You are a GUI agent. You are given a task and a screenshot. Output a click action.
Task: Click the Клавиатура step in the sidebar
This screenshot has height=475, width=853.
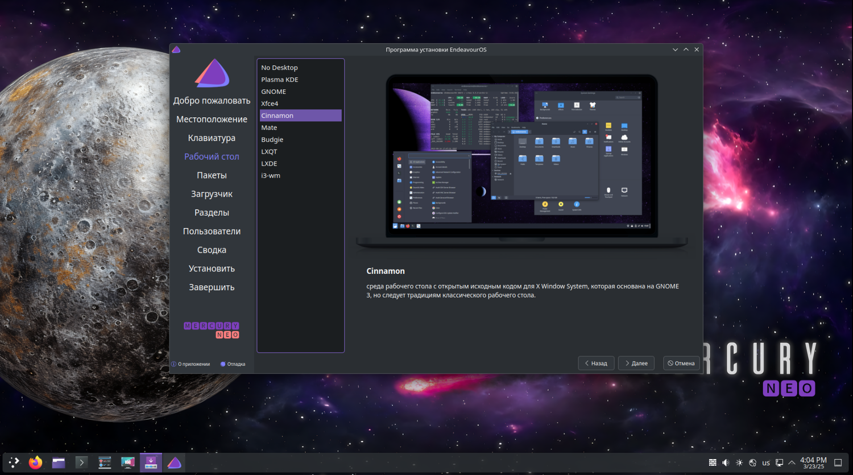212,138
